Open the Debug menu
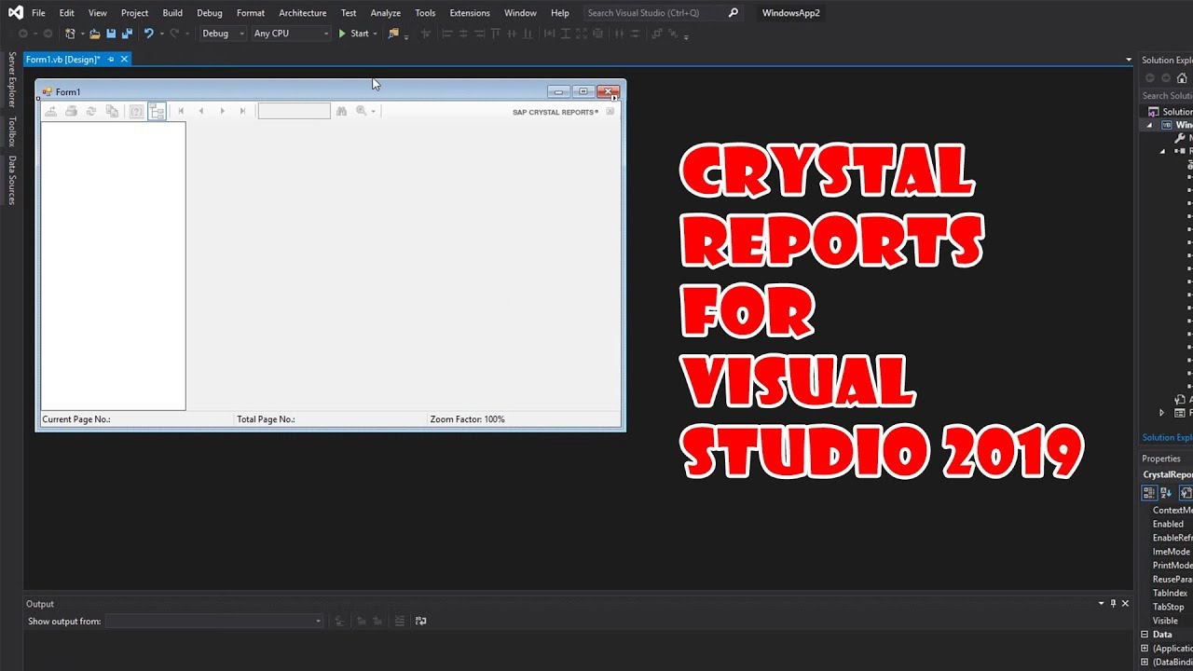Image resolution: width=1193 pixels, height=671 pixels. (210, 13)
